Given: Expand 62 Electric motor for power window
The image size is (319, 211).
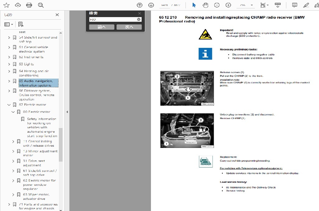Looking at the screenshot, I should tap(13, 181).
